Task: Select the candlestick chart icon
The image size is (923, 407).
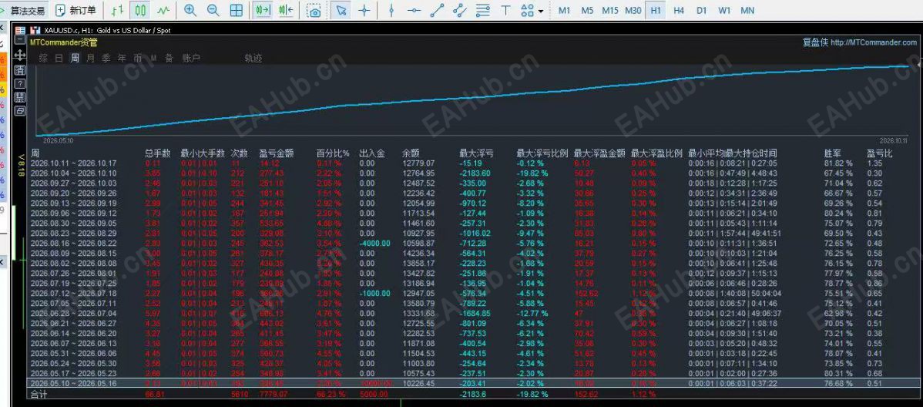Action: (140, 10)
